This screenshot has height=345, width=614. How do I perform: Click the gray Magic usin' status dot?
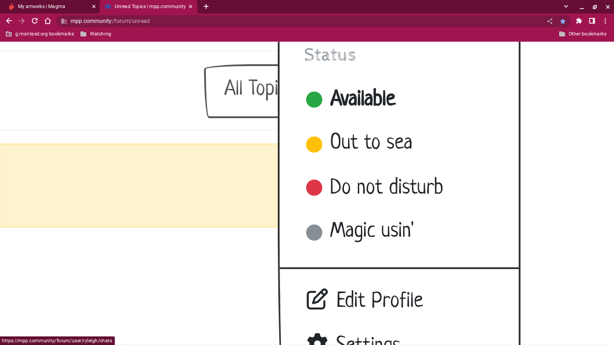point(314,233)
